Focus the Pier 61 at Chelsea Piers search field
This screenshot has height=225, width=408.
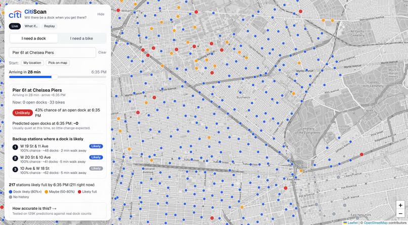click(x=52, y=52)
